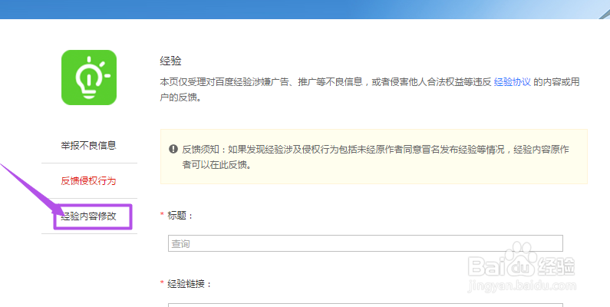Switch to 经验内容修改 in the sidebar
Screen dimensions: 610x307
pos(89,216)
